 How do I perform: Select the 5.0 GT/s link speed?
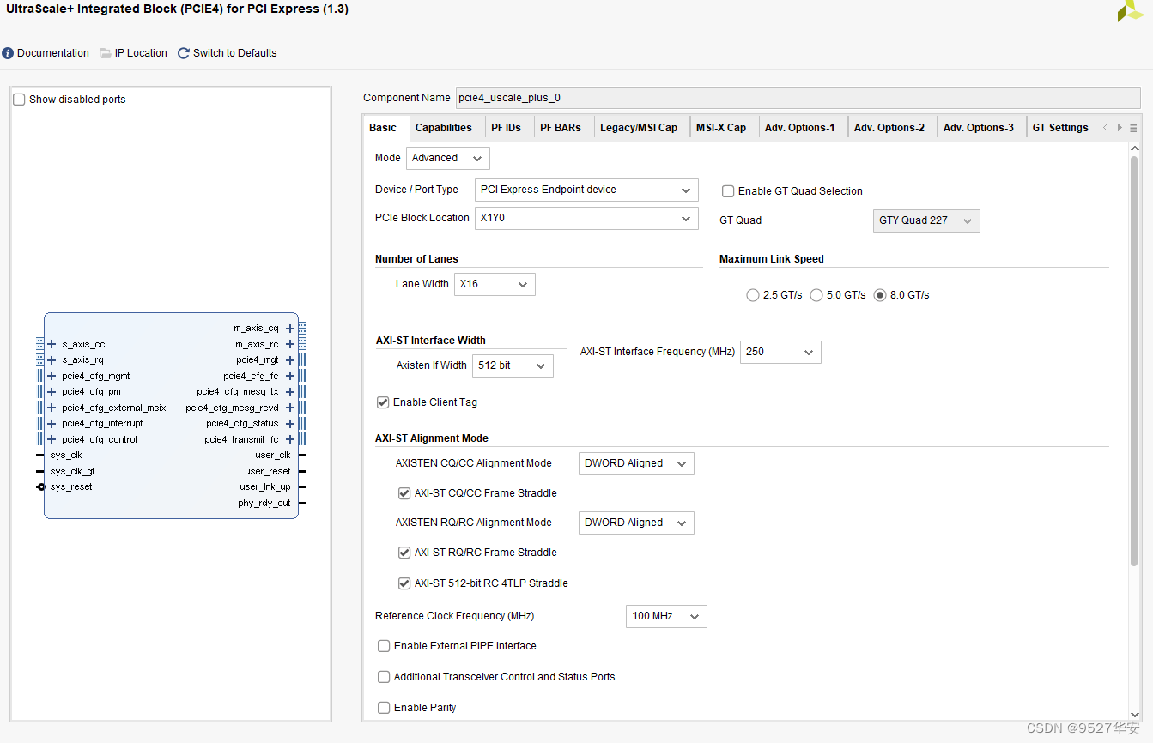tap(816, 295)
